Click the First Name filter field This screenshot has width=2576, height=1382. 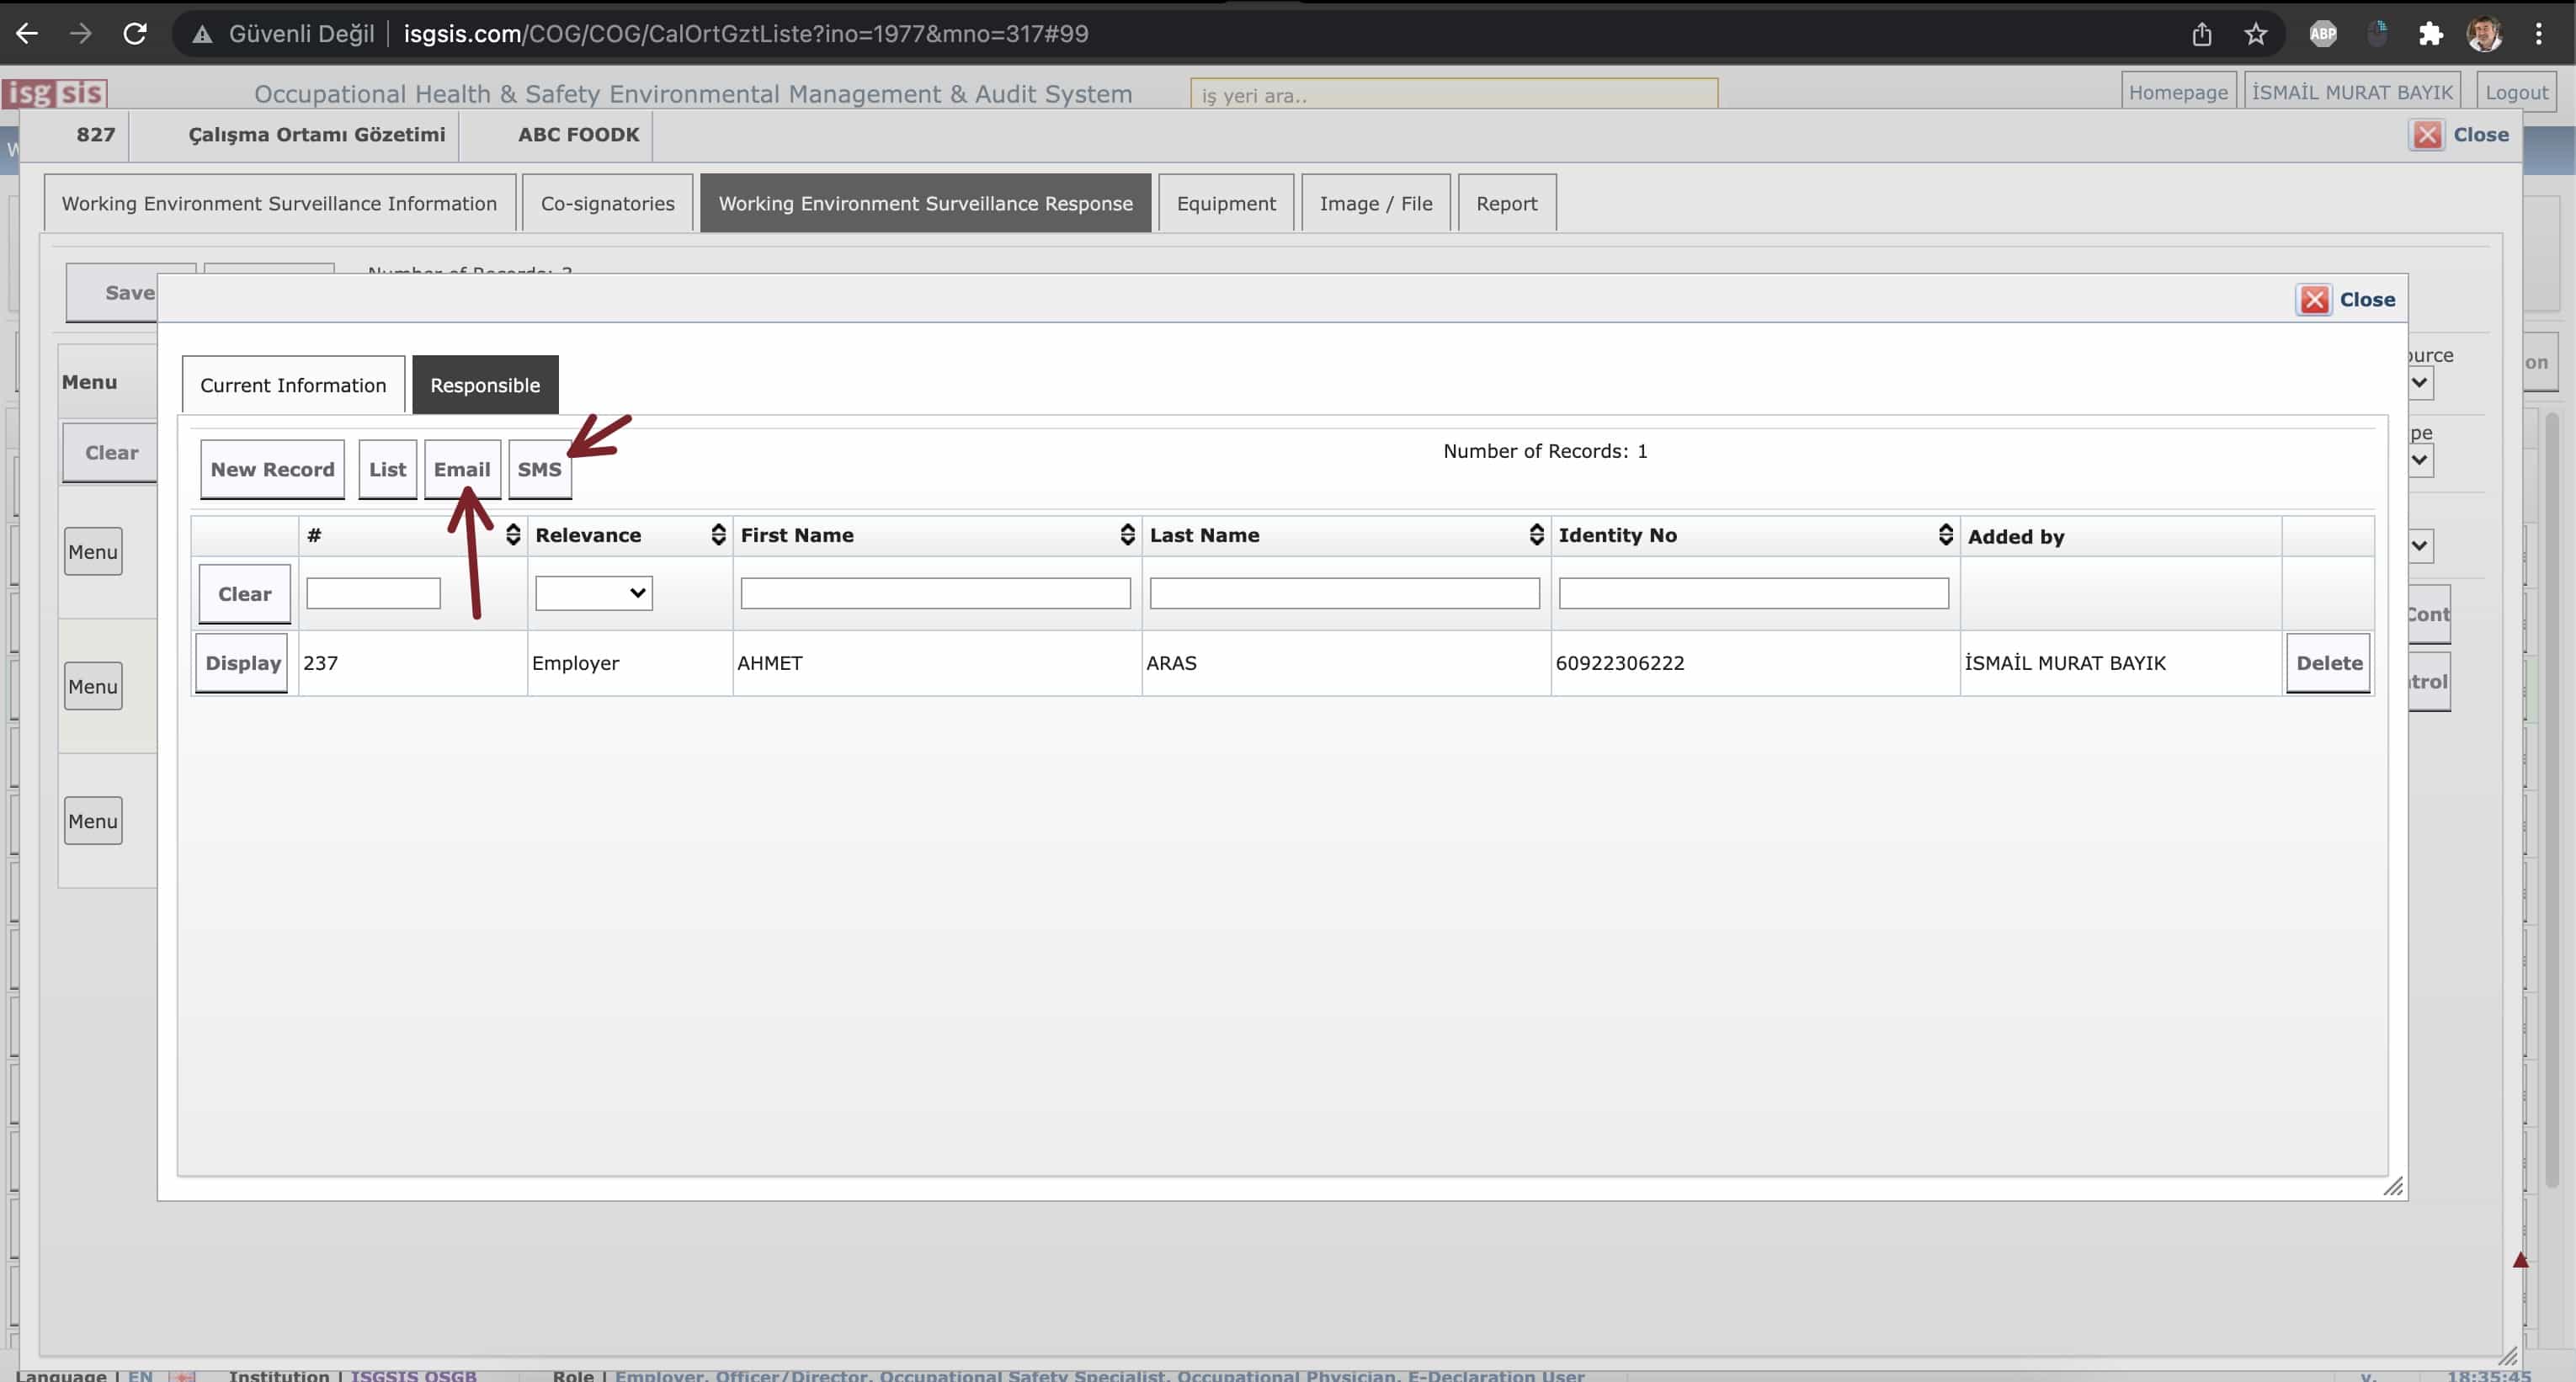[935, 593]
